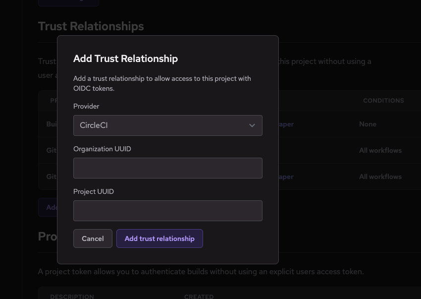
Task: Click the None conditions entry
Action: (x=368, y=124)
